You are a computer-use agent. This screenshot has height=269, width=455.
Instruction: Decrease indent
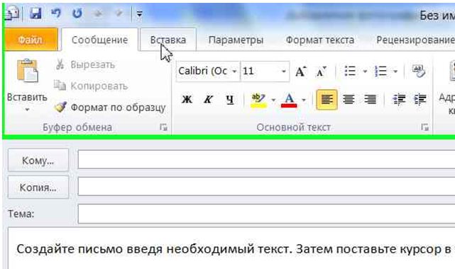pyautogui.click(x=399, y=100)
